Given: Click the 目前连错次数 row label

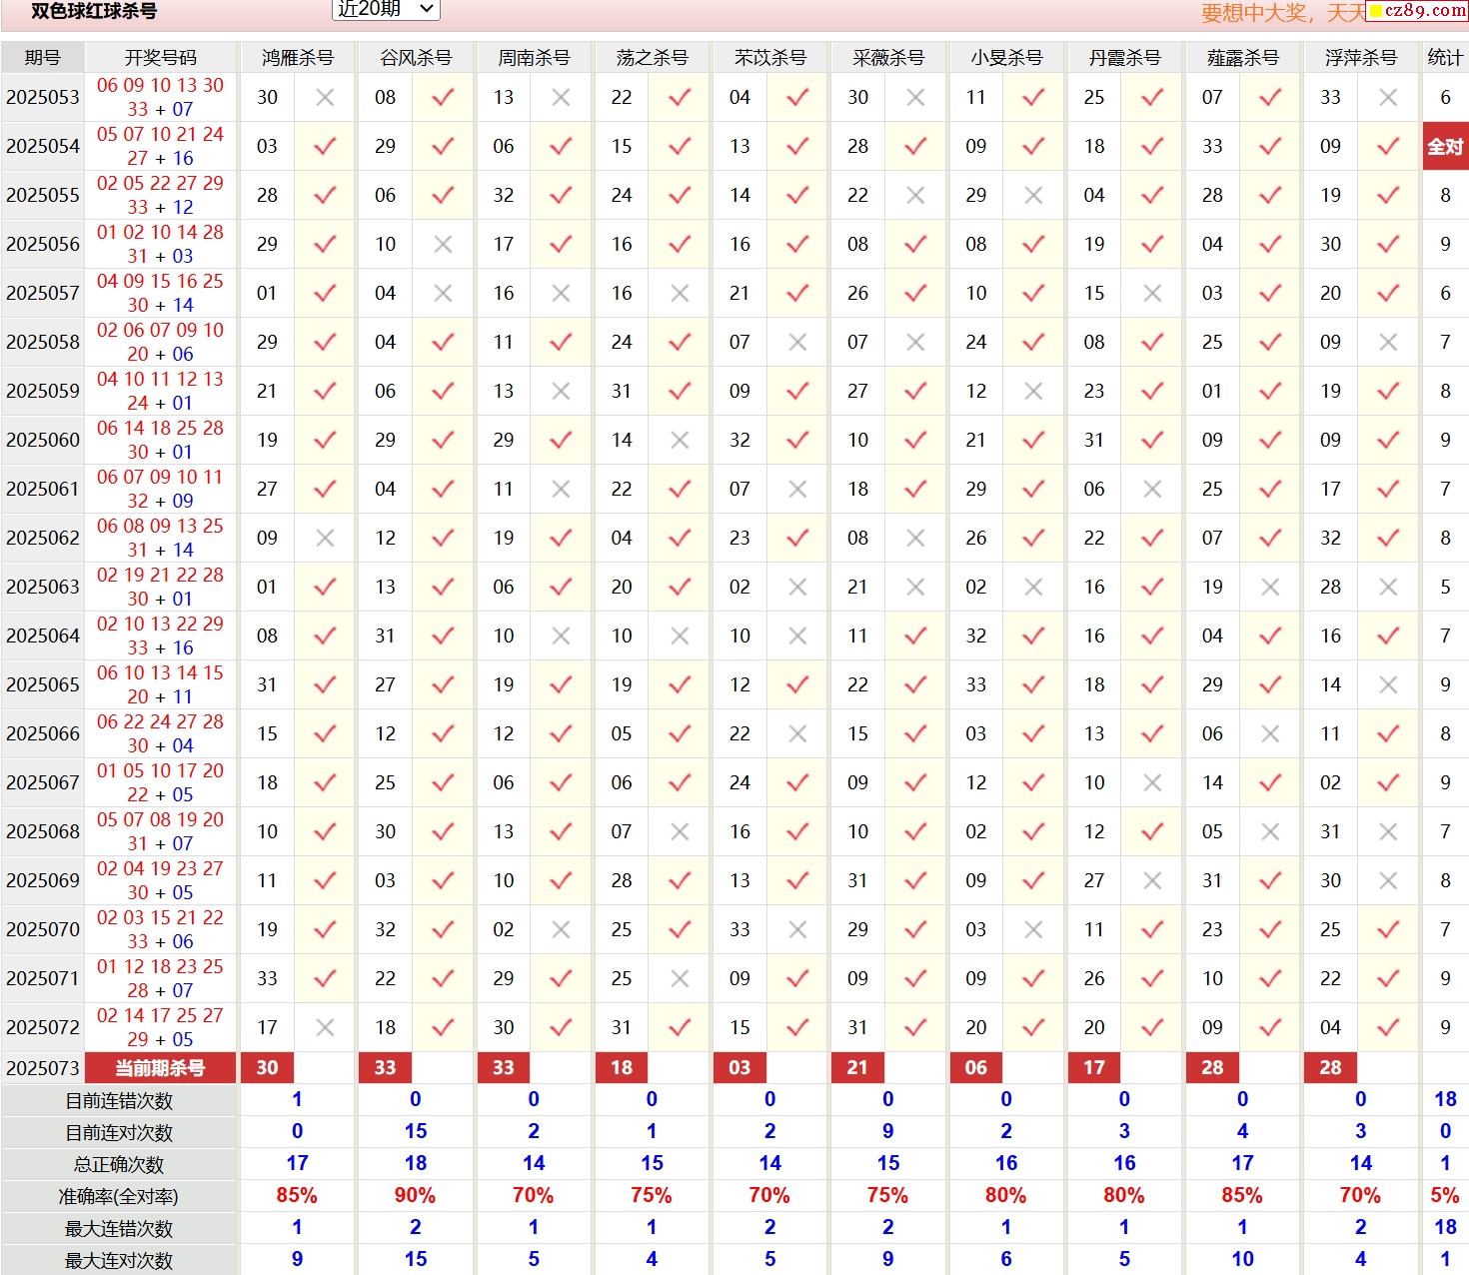Looking at the screenshot, I should [x=119, y=1100].
